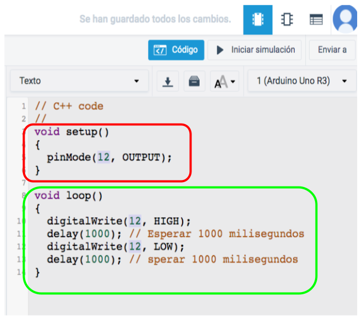Click the font size icon

[x=224, y=82]
